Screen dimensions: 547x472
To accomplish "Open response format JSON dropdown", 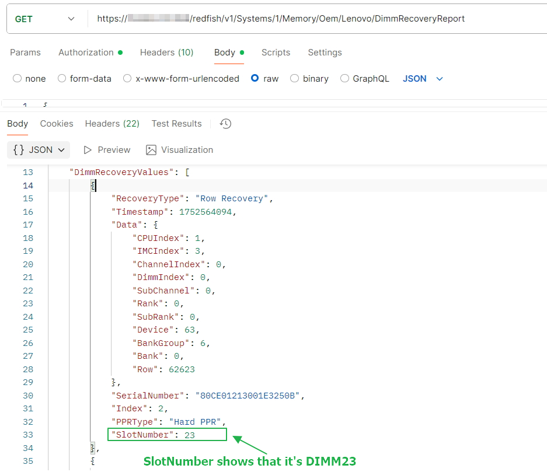I will click(39, 150).
